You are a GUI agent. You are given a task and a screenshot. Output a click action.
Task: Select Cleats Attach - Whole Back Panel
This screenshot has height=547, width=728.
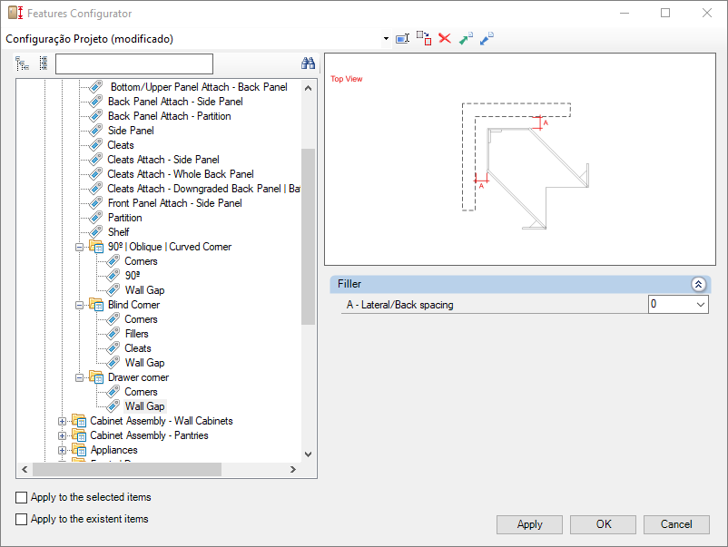[180, 174]
